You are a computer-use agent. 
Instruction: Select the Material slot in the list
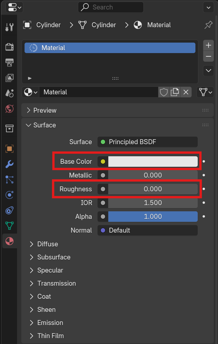point(110,48)
